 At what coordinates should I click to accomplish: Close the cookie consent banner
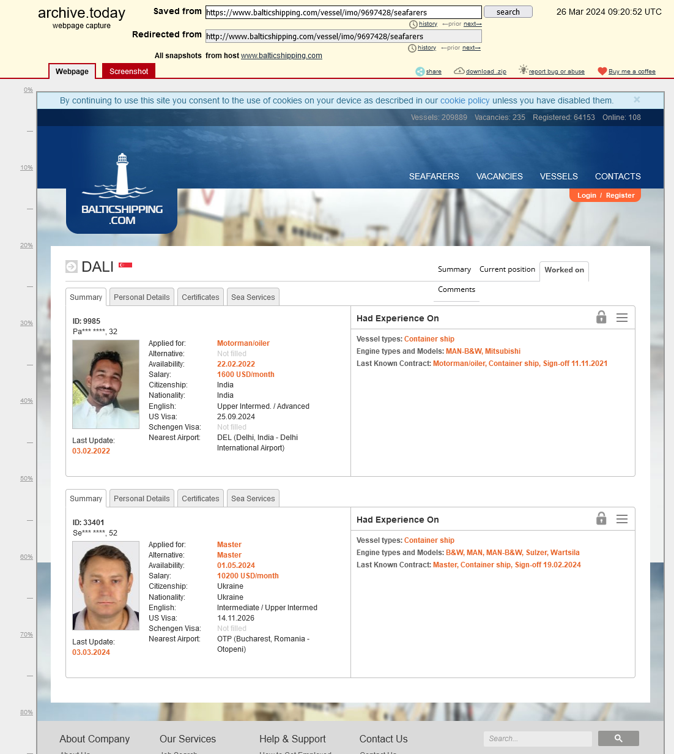click(637, 100)
